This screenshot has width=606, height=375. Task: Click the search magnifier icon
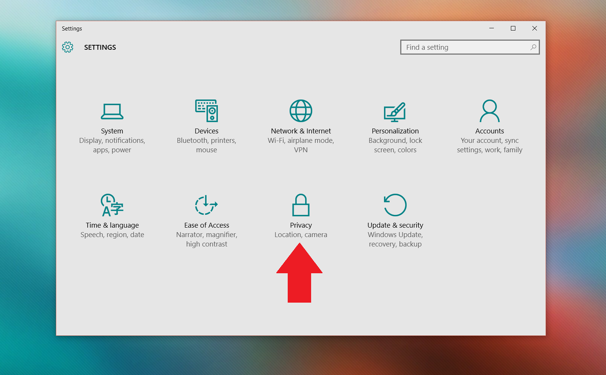533,47
